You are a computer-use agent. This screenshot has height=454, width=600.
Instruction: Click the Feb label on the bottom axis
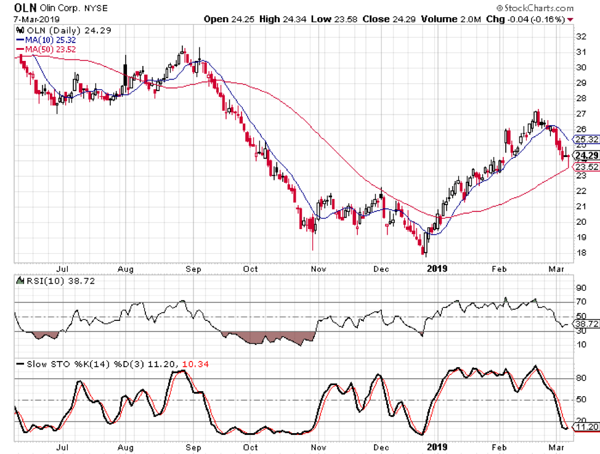click(499, 447)
